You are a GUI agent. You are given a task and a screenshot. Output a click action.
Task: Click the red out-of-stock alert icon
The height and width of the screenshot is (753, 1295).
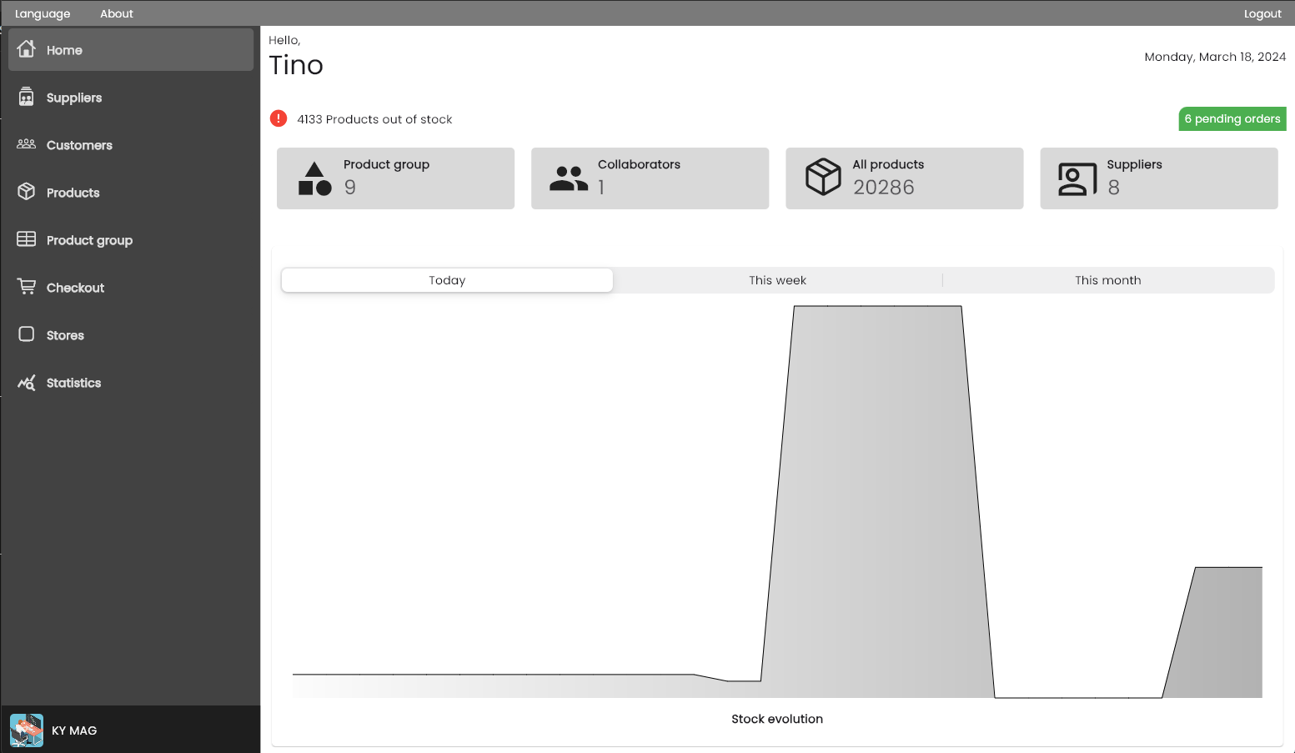(279, 118)
